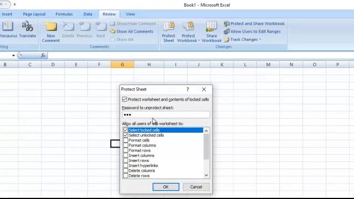
Task: Click Show All Comments
Action: tap(132, 32)
